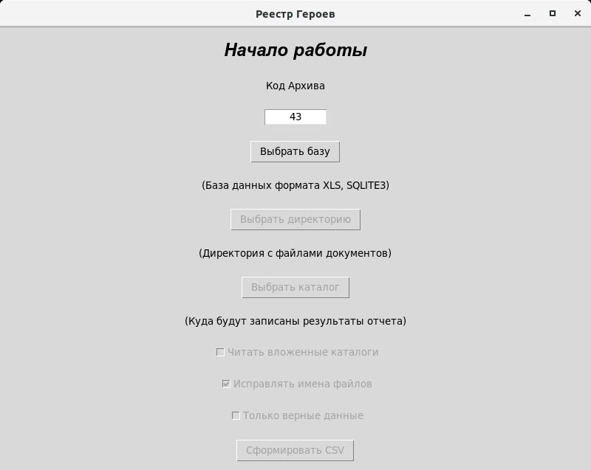
Task: Click the Реестр Героев title bar text
Action: point(295,14)
